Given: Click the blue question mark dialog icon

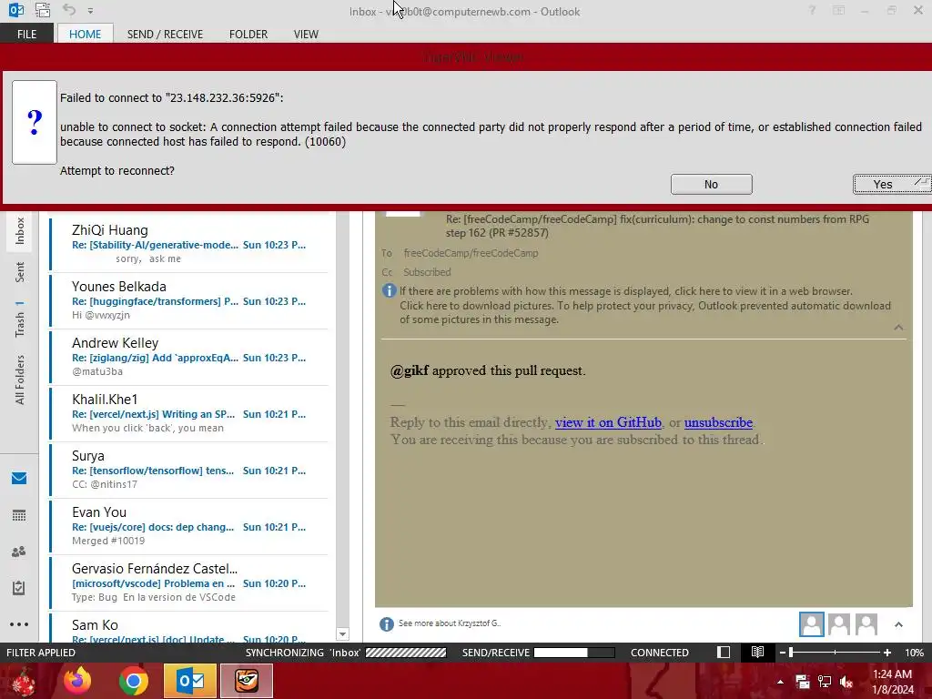Looking at the screenshot, I should tap(35, 123).
